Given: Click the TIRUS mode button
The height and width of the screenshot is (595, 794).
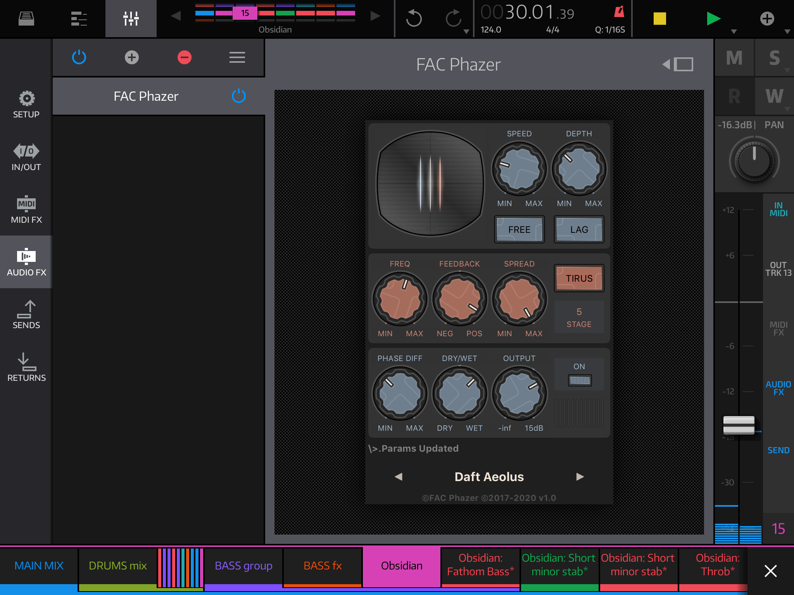Looking at the screenshot, I should (579, 278).
